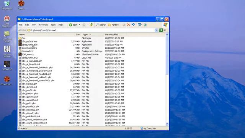Select the tdmlauncher.exe file icon
This screenshot has height=138, width=245.
click(x=20, y=44)
